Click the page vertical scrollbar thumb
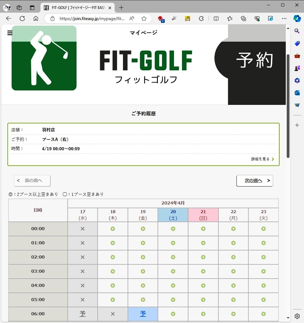The width and height of the screenshot is (304, 323). click(x=288, y=106)
